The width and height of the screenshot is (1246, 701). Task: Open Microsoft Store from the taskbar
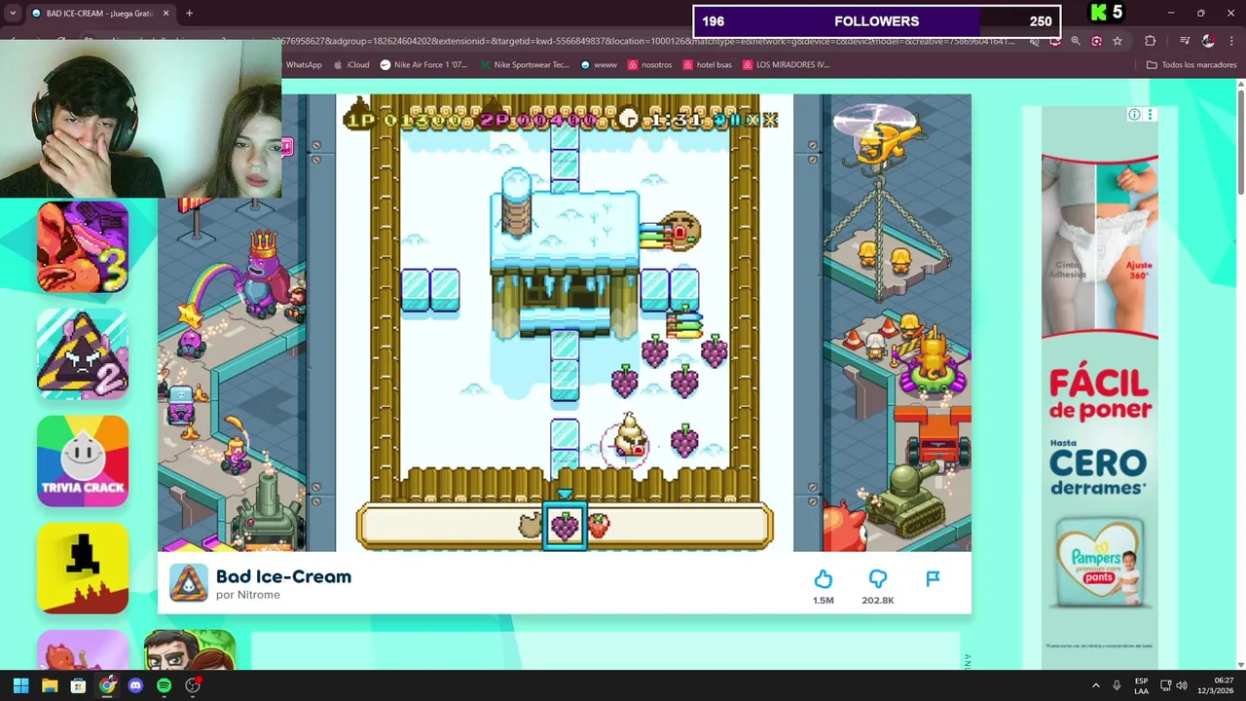78,685
